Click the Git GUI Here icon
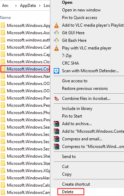This screenshot has width=124, height=196. [56, 33]
